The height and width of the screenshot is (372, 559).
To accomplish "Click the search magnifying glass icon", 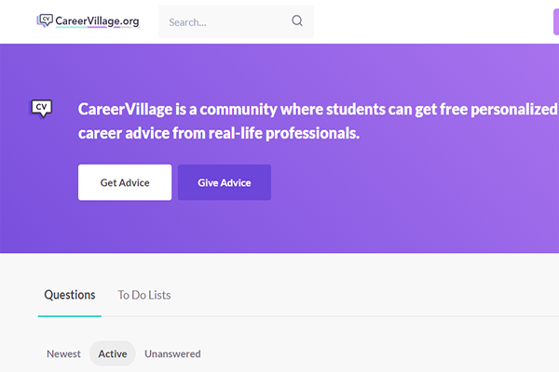I will (x=297, y=21).
